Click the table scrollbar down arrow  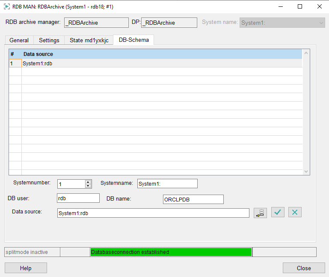[306, 171]
